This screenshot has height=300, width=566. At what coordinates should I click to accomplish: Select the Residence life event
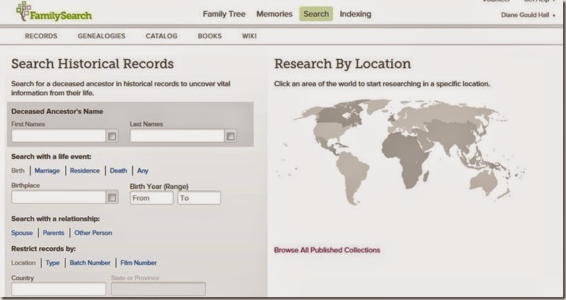coord(84,171)
